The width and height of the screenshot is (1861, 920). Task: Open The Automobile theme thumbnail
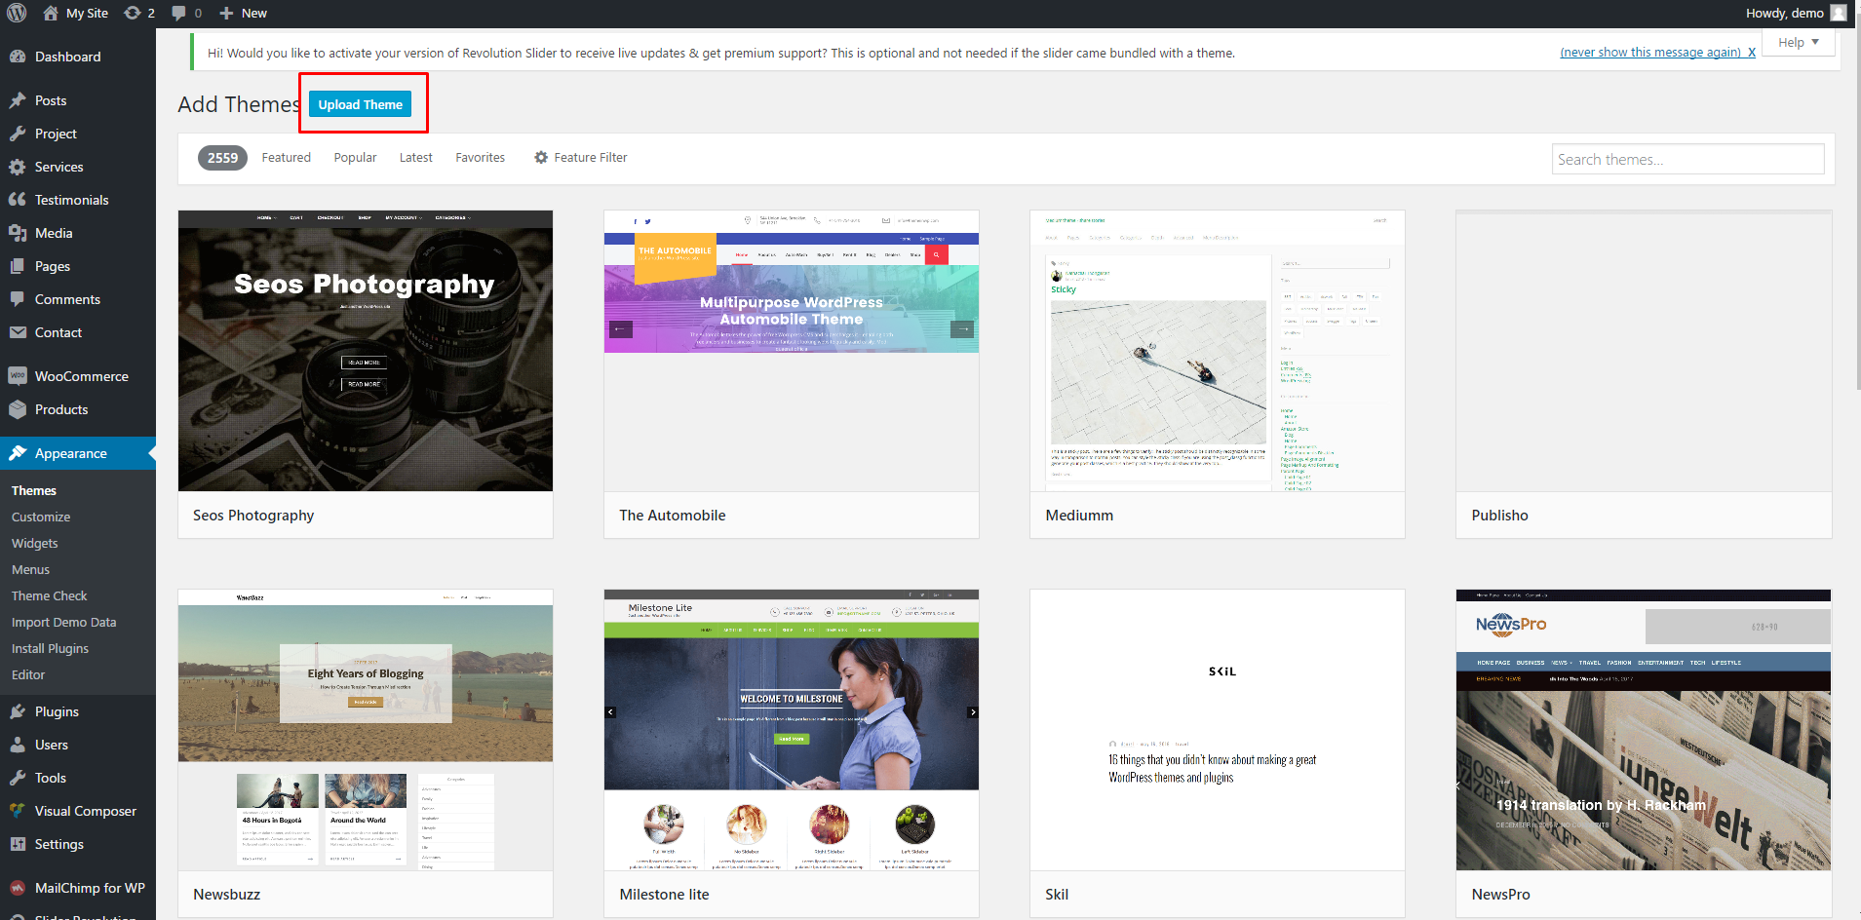(792, 351)
